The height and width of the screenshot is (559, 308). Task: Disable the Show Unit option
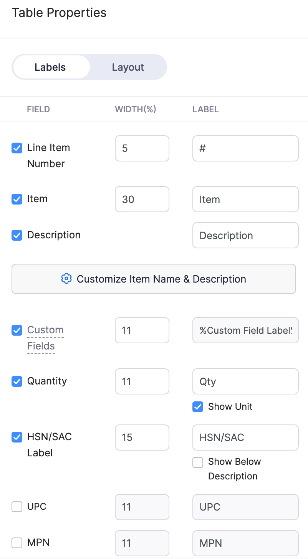point(198,407)
